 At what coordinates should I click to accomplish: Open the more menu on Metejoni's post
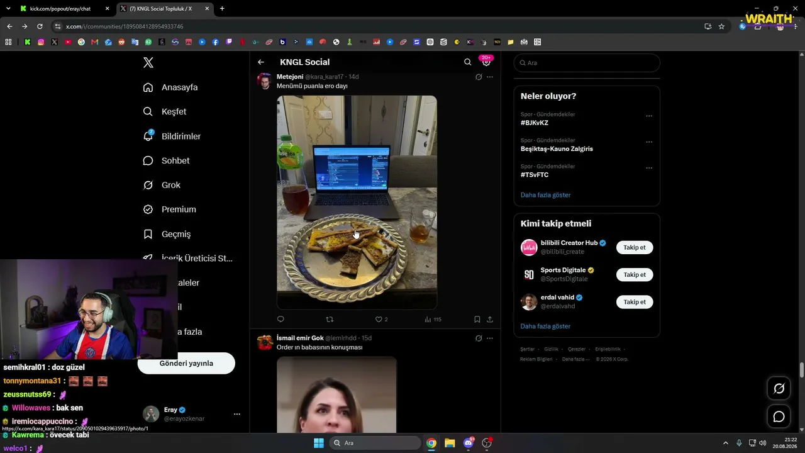coord(490,77)
